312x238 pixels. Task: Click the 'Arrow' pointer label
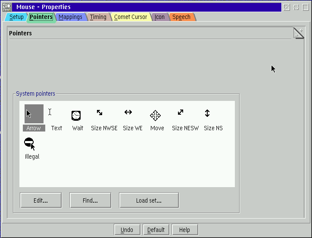pos(34,128)
